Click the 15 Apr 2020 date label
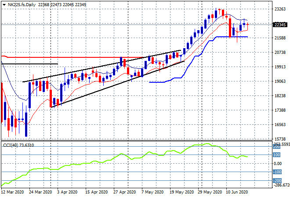This screenshot has width=290, height=197. 96,192
